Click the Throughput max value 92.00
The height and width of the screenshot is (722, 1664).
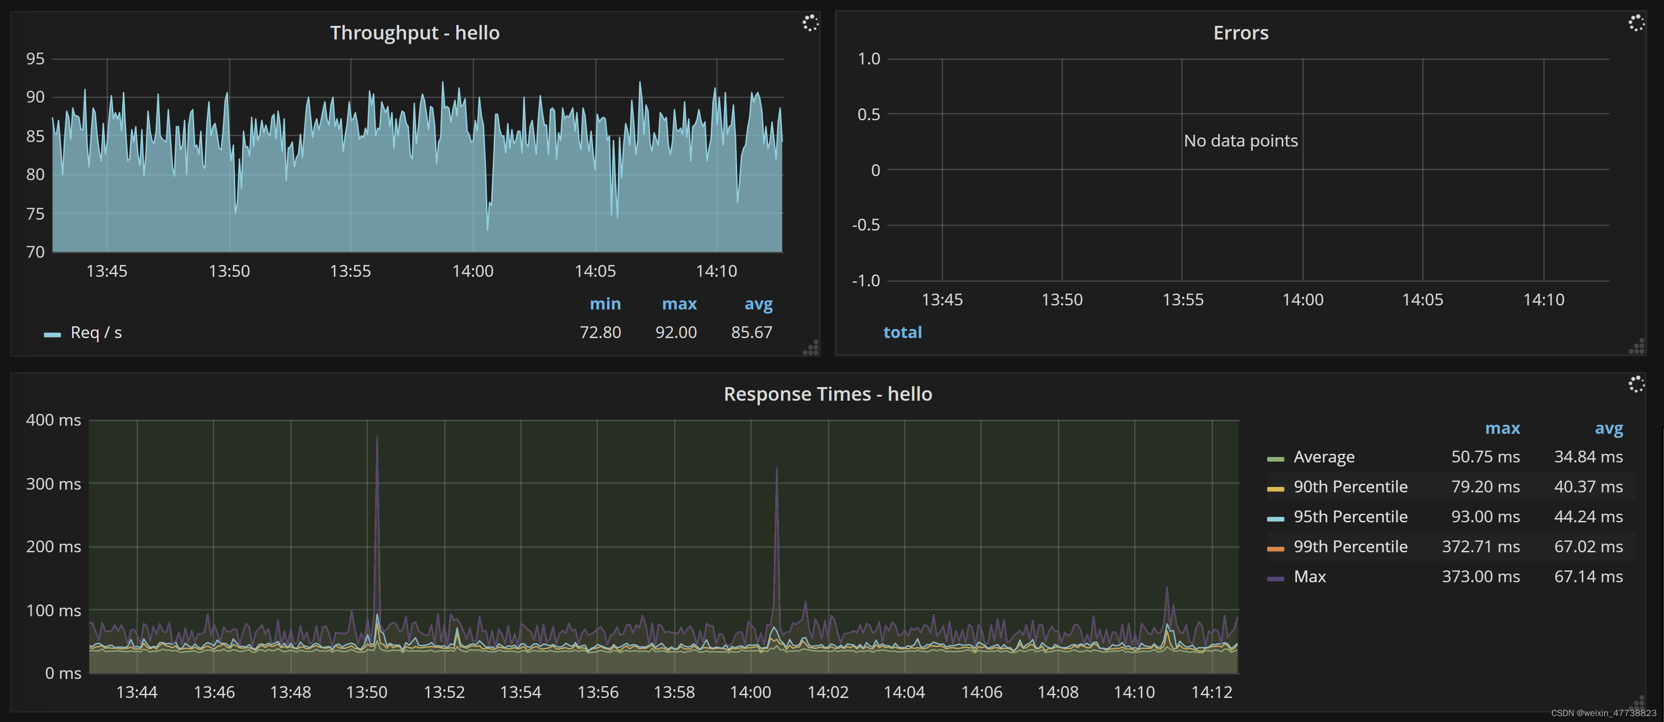[675, 332]
